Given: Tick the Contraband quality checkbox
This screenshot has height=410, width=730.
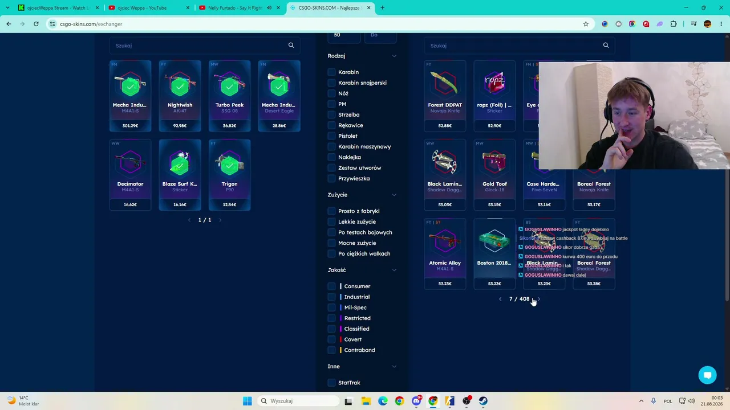Looking at the screenshot, I should [x=331, y=350].
